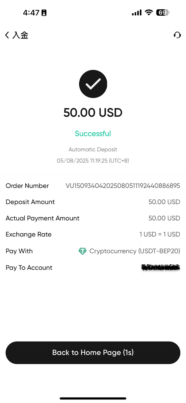Tap the green Tether USDT icon

(82, 251)
